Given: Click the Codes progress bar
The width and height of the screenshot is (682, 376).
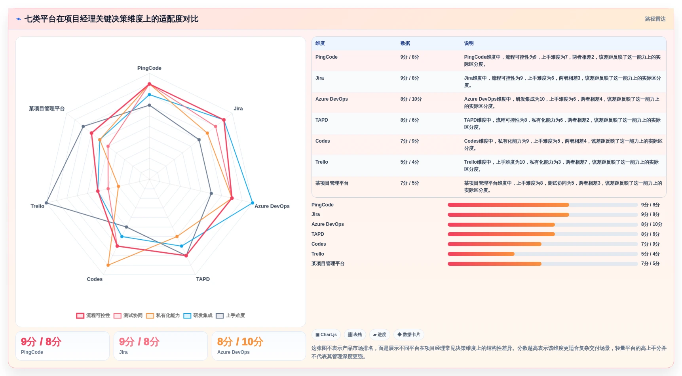Looking at the screenshot, I should coord(543,244).
